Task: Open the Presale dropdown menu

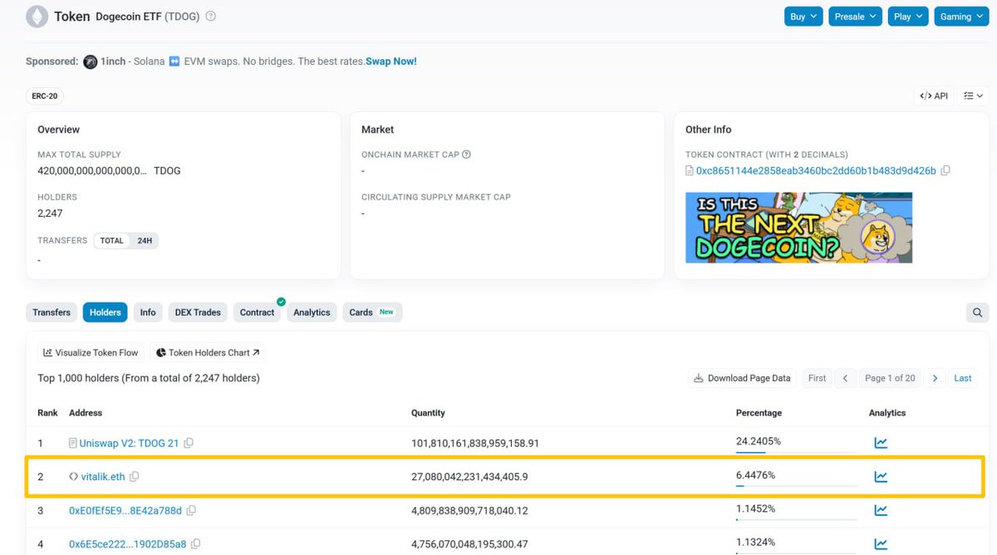Action: (x=855, y=16)
